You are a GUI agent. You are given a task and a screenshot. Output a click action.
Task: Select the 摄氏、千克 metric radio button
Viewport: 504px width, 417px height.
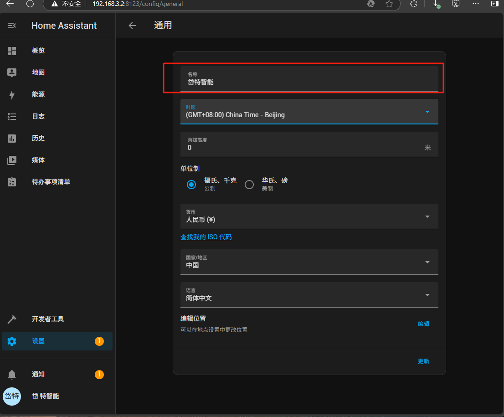tap(191, 185)
